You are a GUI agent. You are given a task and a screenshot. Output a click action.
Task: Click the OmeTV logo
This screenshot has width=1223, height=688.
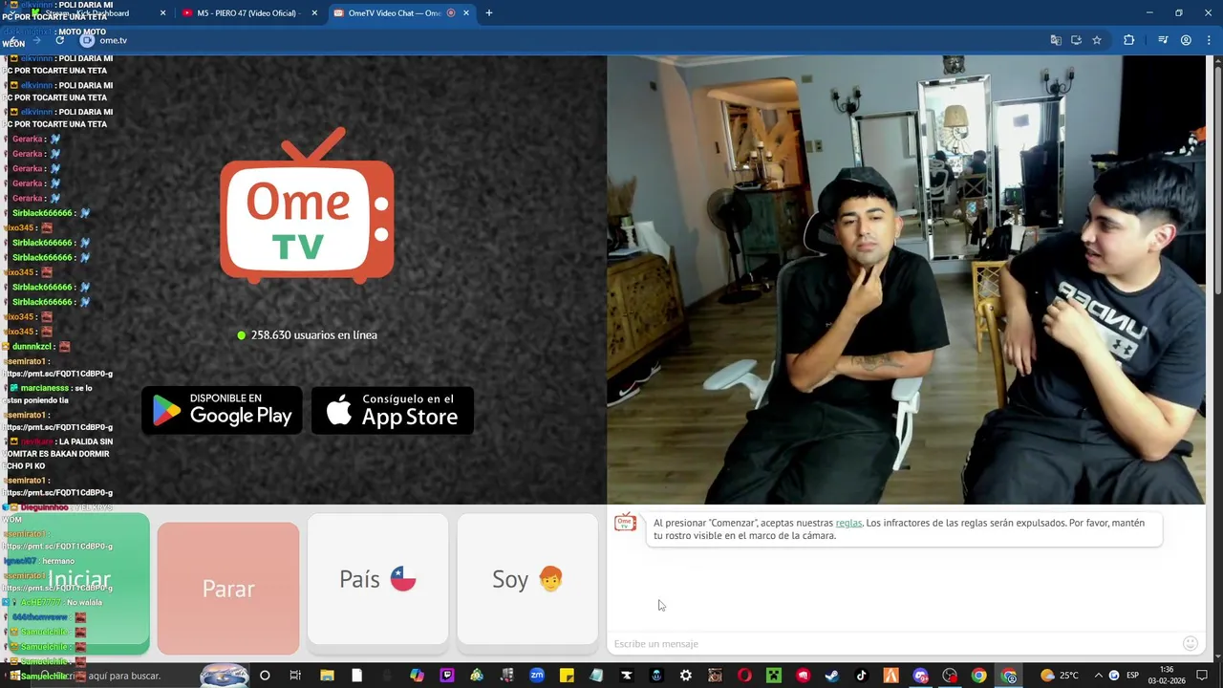[x=307, y=206]
